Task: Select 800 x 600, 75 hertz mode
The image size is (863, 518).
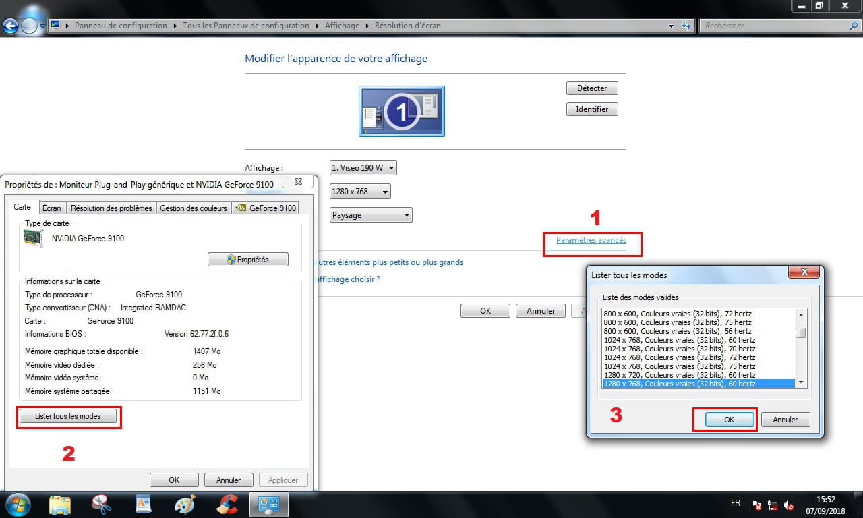Action: tap(698, 322)
